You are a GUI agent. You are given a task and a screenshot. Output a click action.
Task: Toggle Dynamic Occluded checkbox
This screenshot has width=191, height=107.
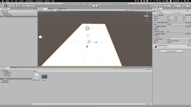168,32
